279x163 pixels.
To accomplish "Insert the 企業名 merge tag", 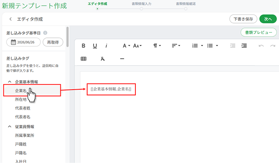I will coord(32,90).
